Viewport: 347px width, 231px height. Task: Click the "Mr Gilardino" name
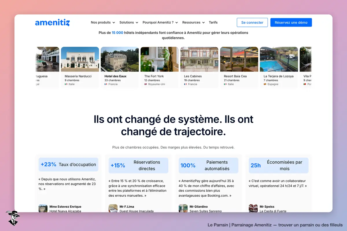pos(199,207)
